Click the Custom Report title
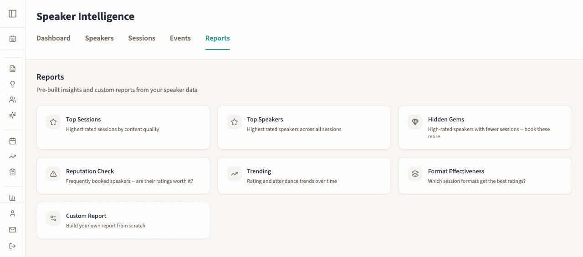Viewport: 583px width, 257px height. coord(86,216)
